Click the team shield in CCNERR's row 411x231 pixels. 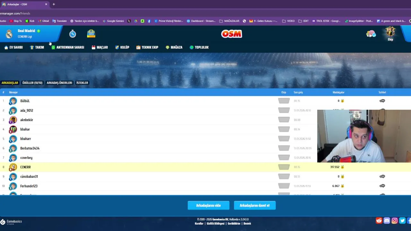(284, 167)
